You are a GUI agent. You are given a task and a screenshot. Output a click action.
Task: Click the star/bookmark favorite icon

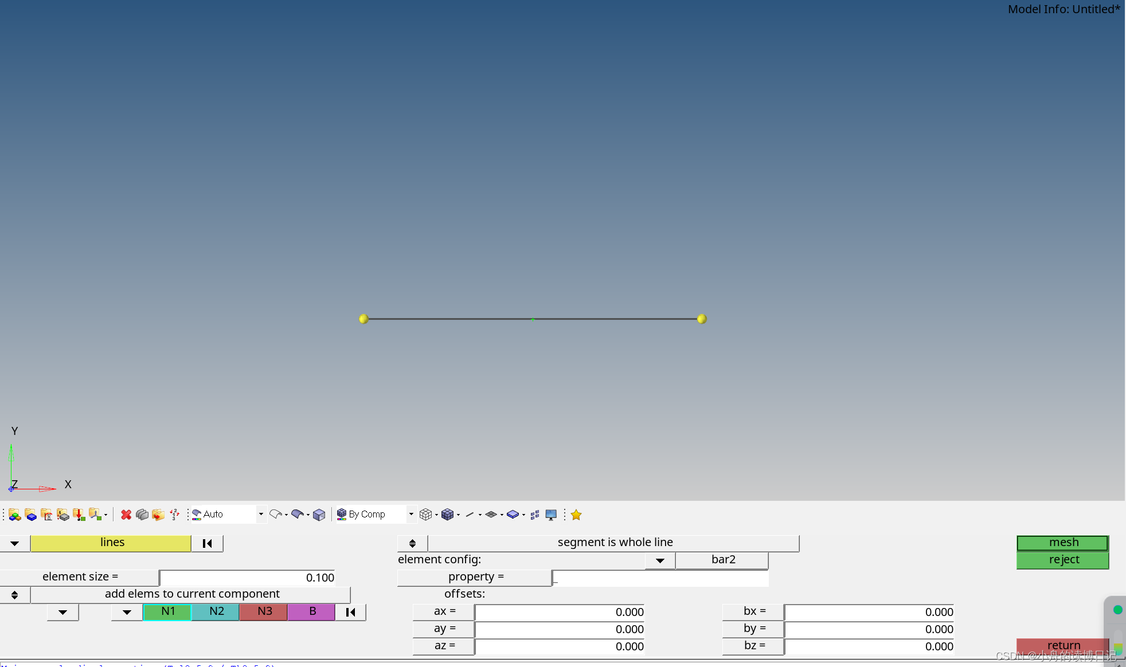point(576,515)
